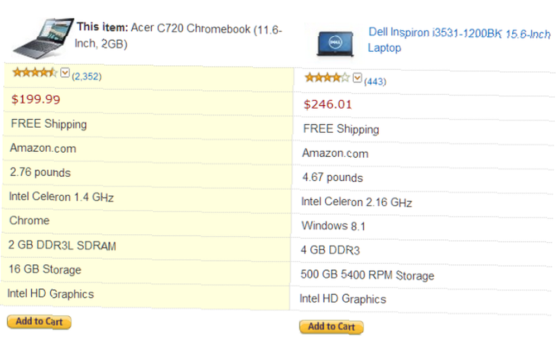Click the $199.99 Acer price

36,99
